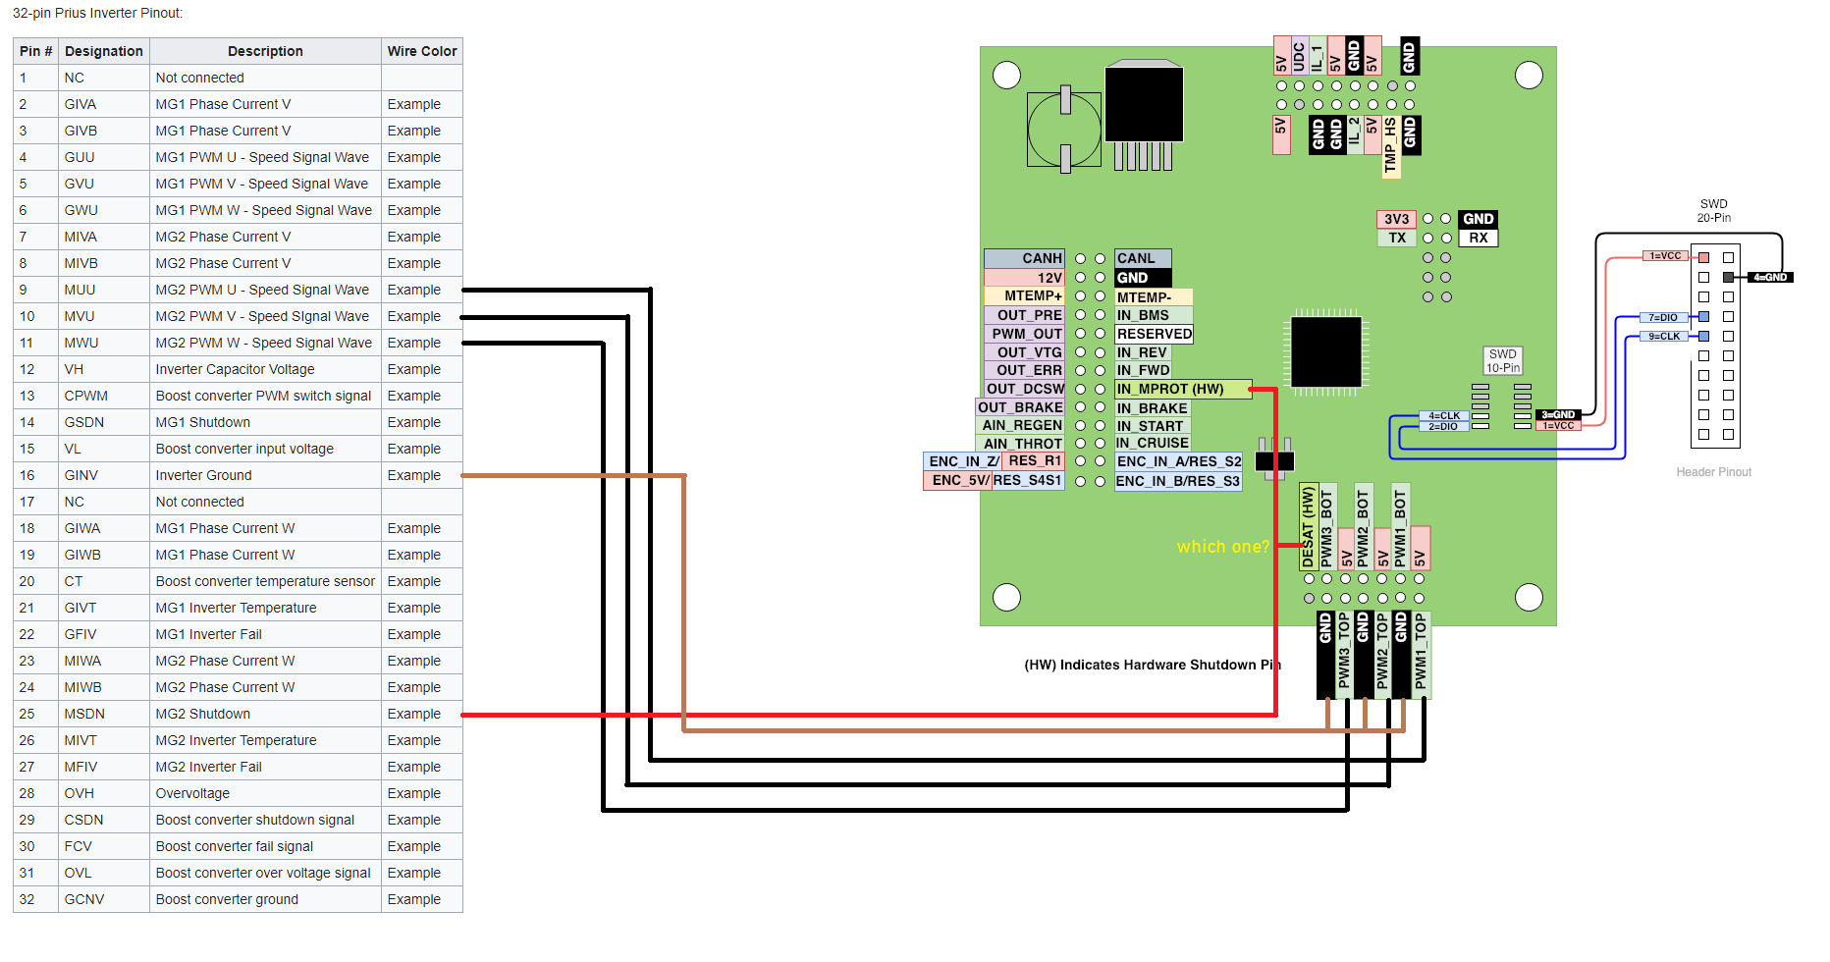Image resolution: width=1830 pixels, height=962 pixels.
Task: Click the IN_CRUISE pin label
Action: coord(1153,443)
